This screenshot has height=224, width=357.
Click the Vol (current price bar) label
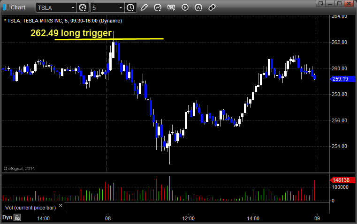[x=30, y=208]
